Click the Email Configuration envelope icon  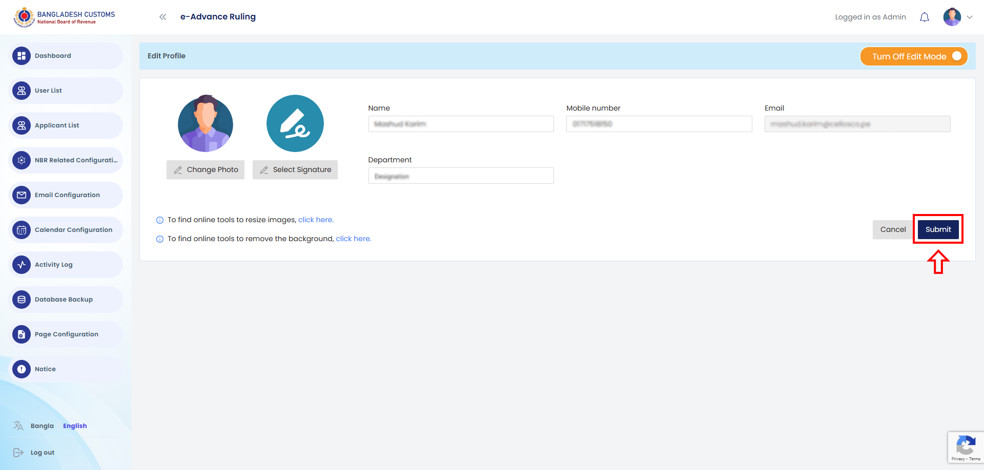coord(22,195)
